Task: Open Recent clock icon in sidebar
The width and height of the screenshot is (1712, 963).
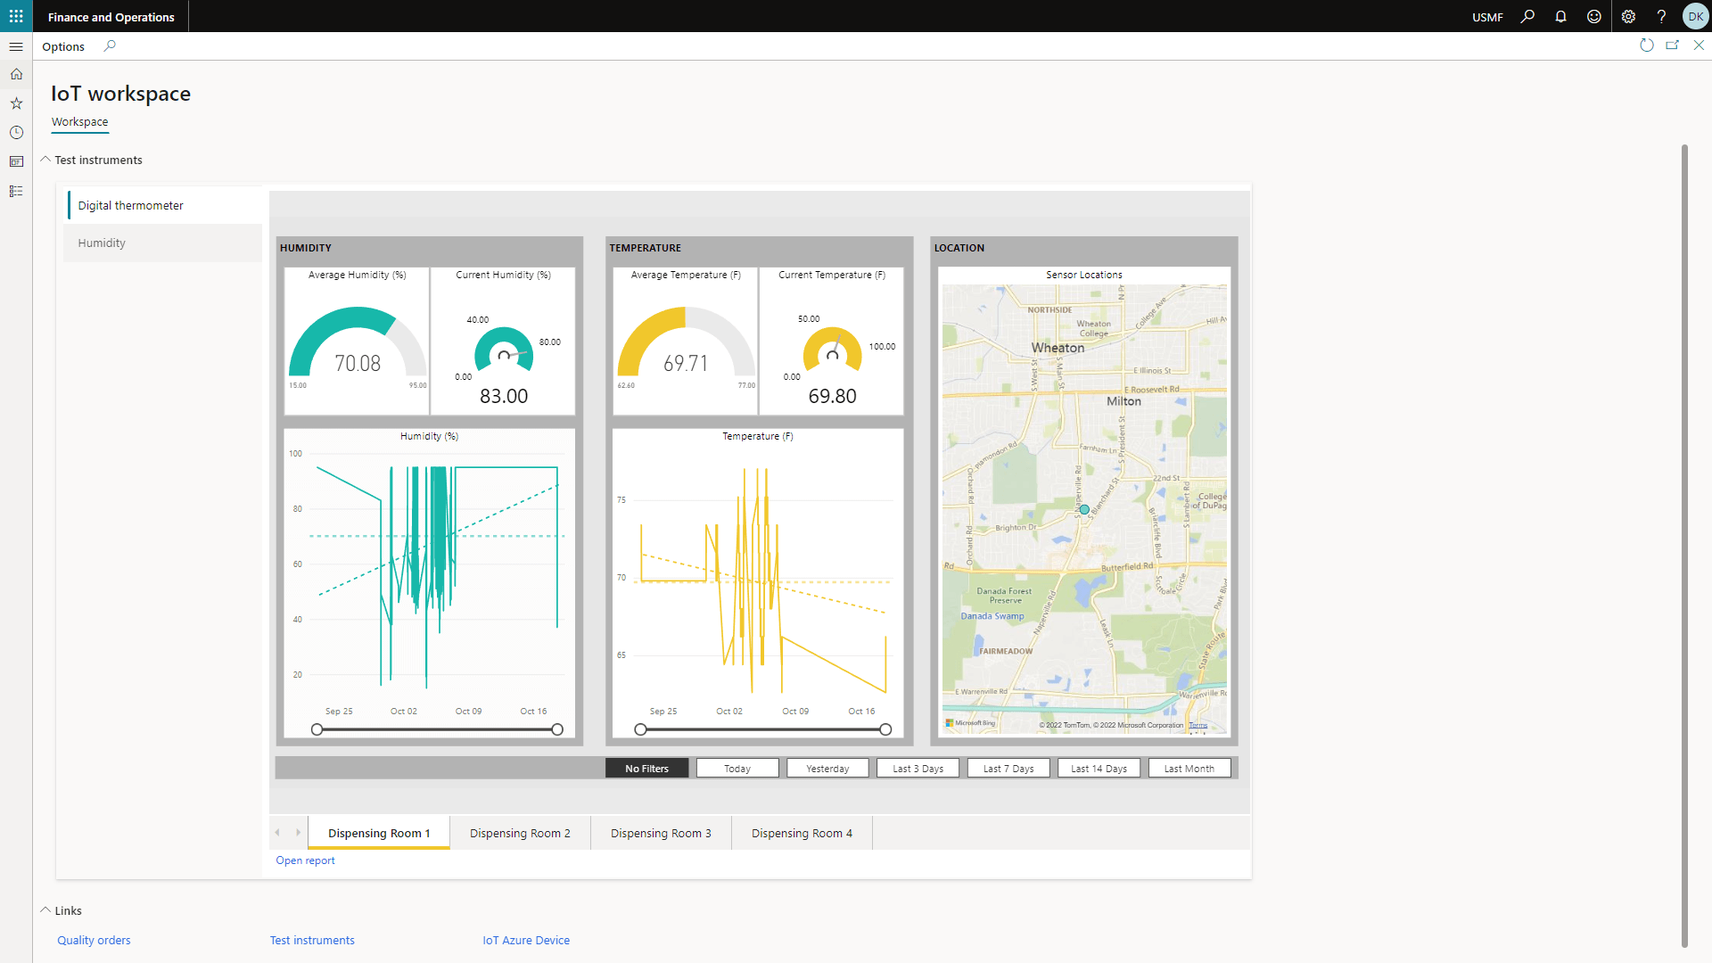Action: [x=16, y=133]
